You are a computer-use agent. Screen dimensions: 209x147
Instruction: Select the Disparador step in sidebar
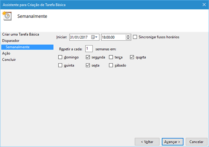[11, 40]
